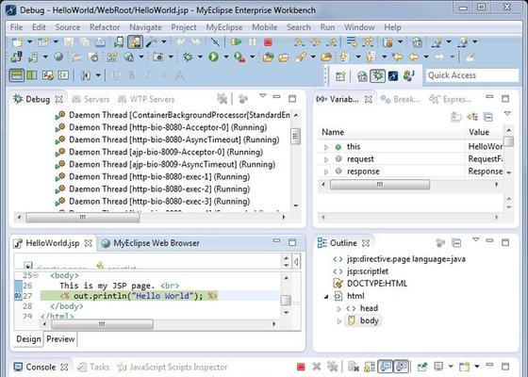This screenshot has width=528, height=377.
Task: Expand the head node in Outline
Action: click(339, 309)
